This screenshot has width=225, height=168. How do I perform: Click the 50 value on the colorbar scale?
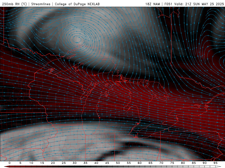click(x=118, y=163)
